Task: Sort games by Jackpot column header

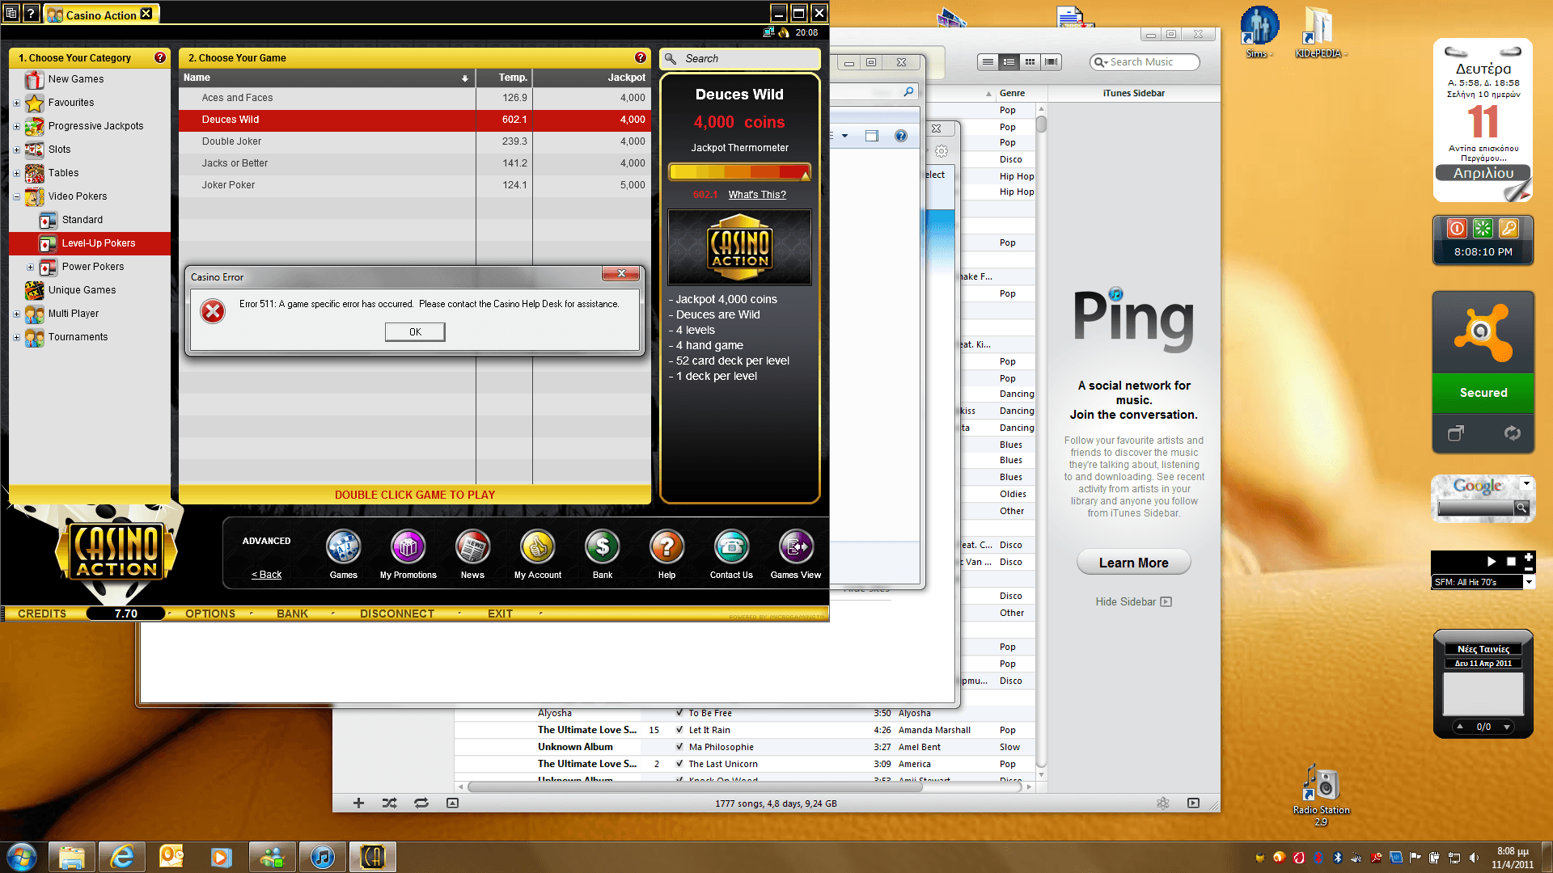Action: coord(591,78)
